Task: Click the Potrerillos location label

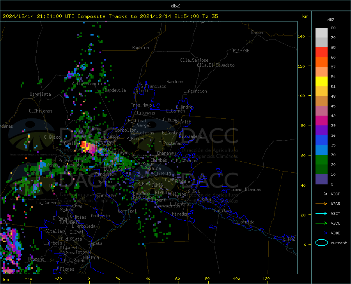Action: click(x=71, y=161)
